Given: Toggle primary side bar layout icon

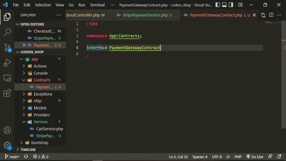Looking at the screenshot, I should tap(218, 5).
